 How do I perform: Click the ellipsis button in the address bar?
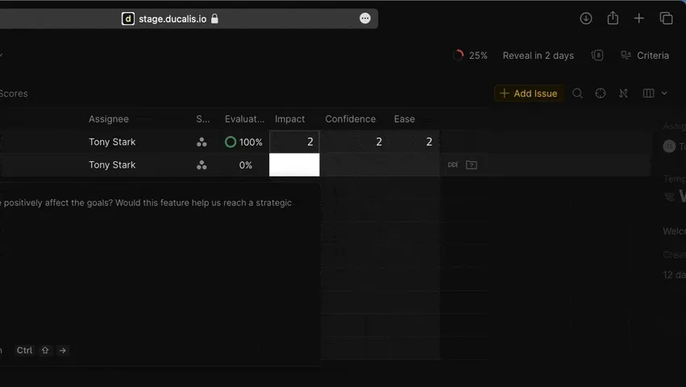tap(365, 19)
